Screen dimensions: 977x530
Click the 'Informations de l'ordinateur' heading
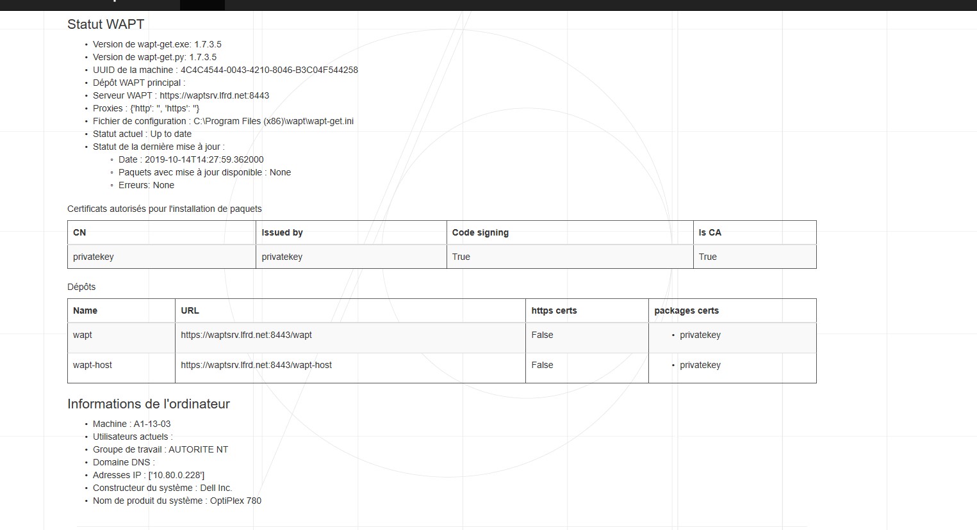coord(149,404)
